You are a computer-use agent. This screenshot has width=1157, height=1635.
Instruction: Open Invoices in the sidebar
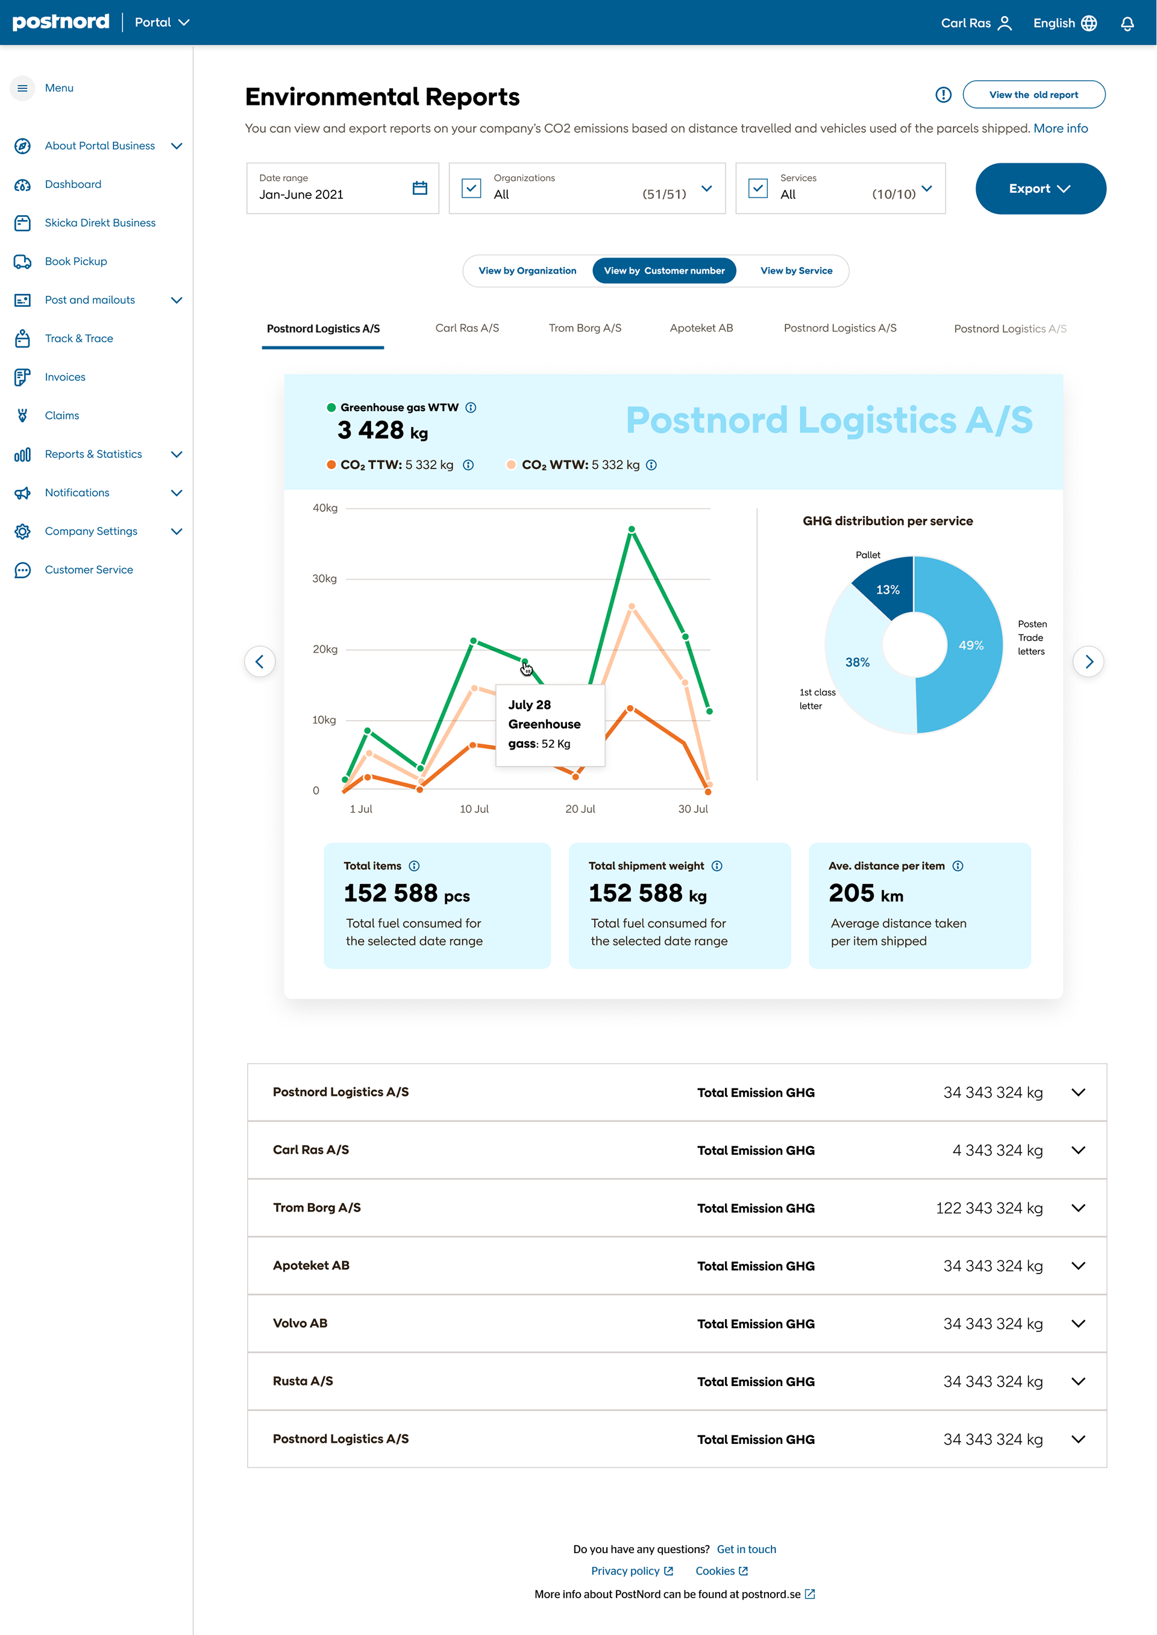(x=65, y=377)
